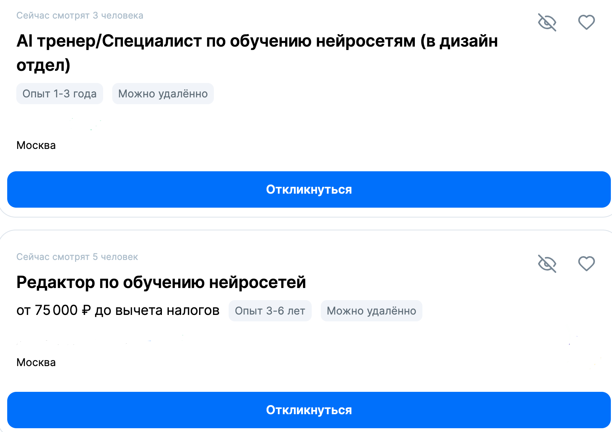Image resolution: width=612 pixels, height=432 pixels.
Task: Select the Опыт 1-3 года tag
Action: tap(60, 94)
